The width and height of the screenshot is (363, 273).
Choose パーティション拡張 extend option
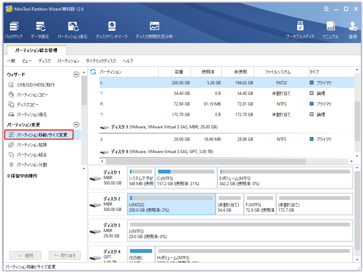tap(27, 145)
